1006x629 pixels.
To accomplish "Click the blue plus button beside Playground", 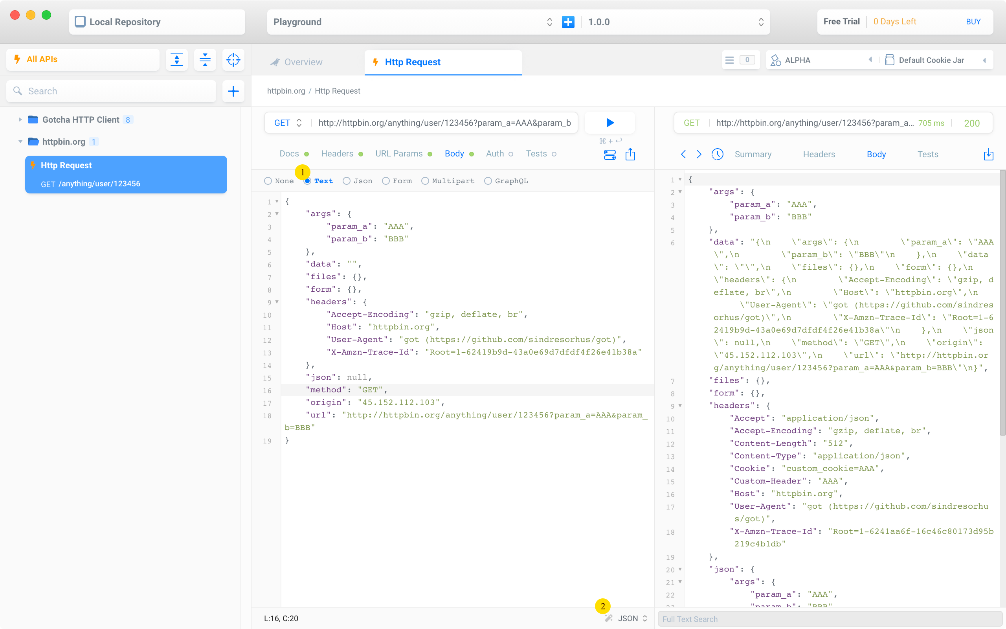I will pyautogui.click(x=568, y=22).
